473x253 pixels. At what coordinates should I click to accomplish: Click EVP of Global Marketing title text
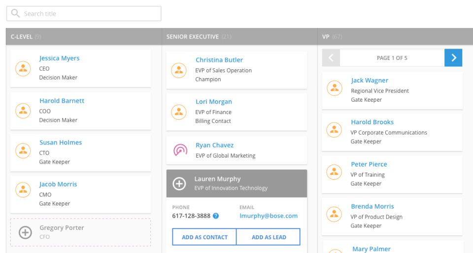[x=225, y=156]
